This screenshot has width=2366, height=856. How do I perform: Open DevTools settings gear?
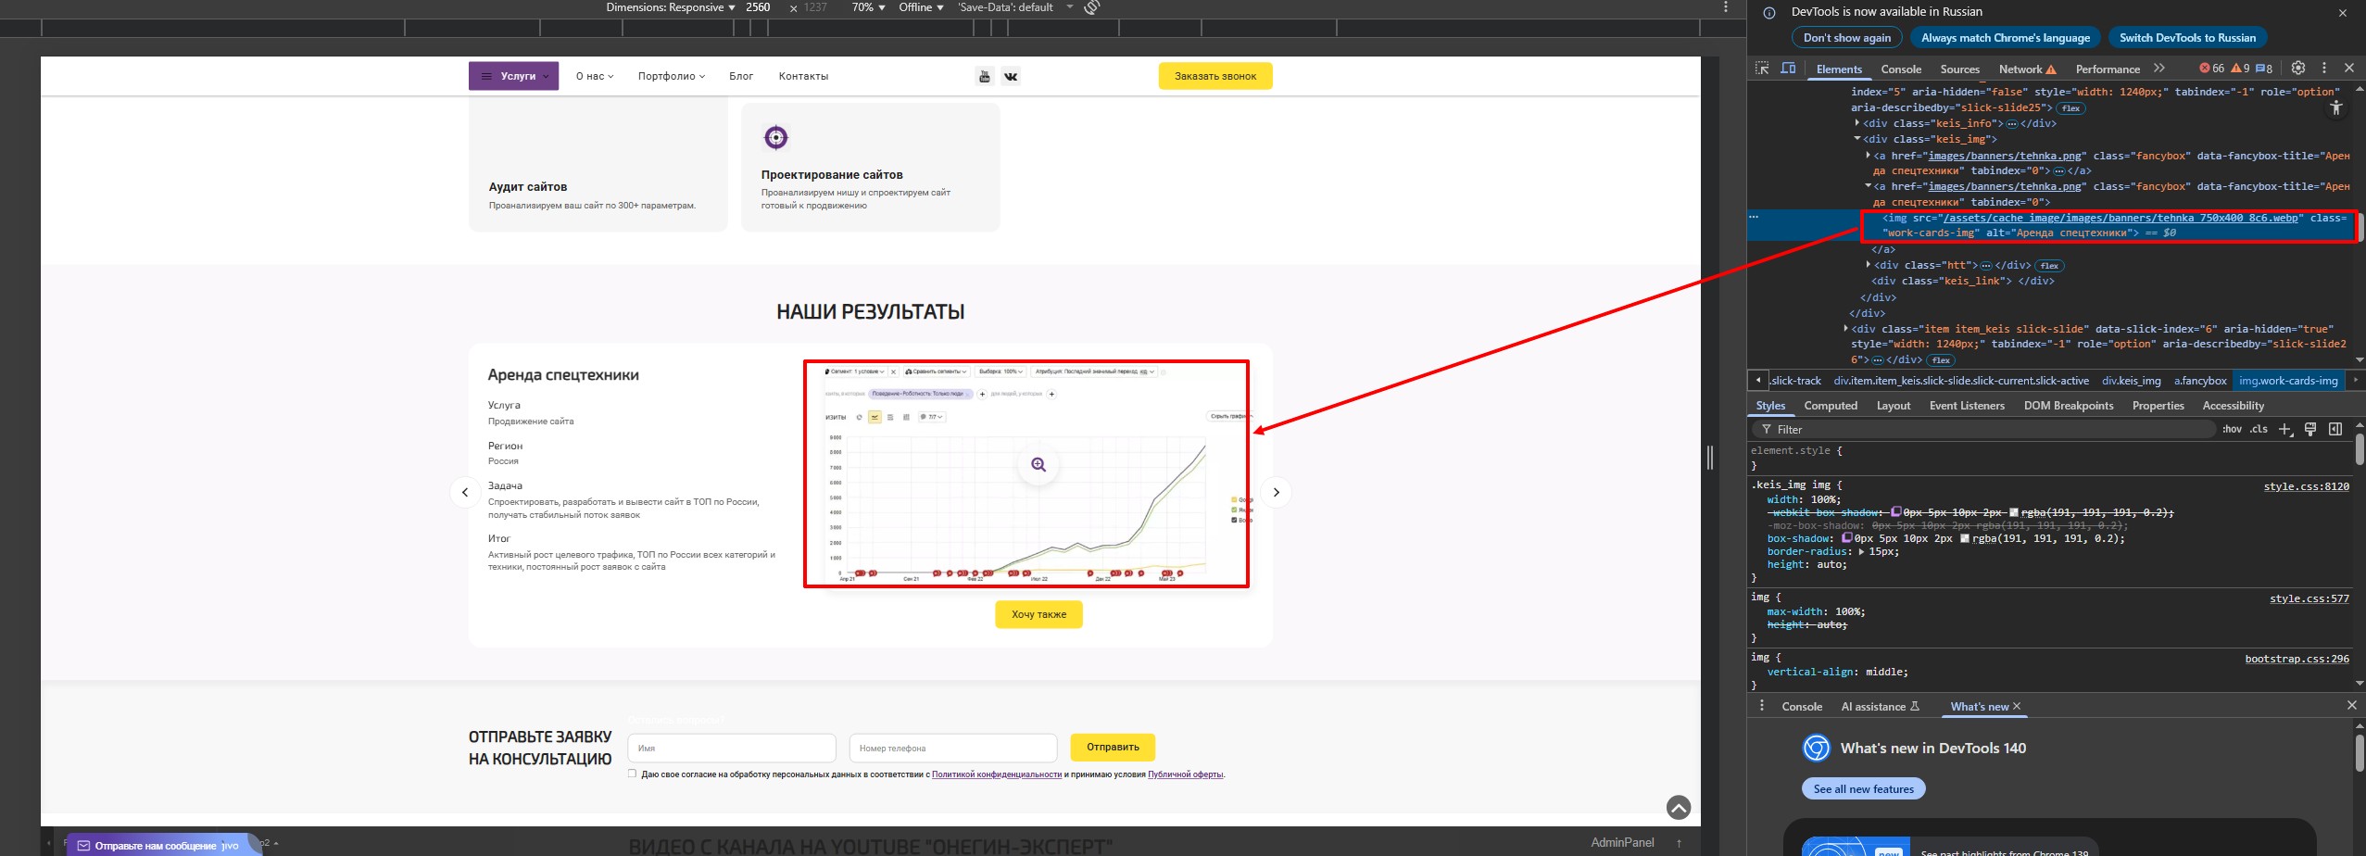pos(2298,68)
